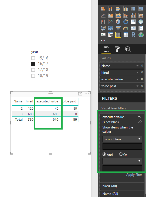This screenshot has height=197, width=146.
Task: Check the 18/19 year slicer box
Action: tap(33, 76)
